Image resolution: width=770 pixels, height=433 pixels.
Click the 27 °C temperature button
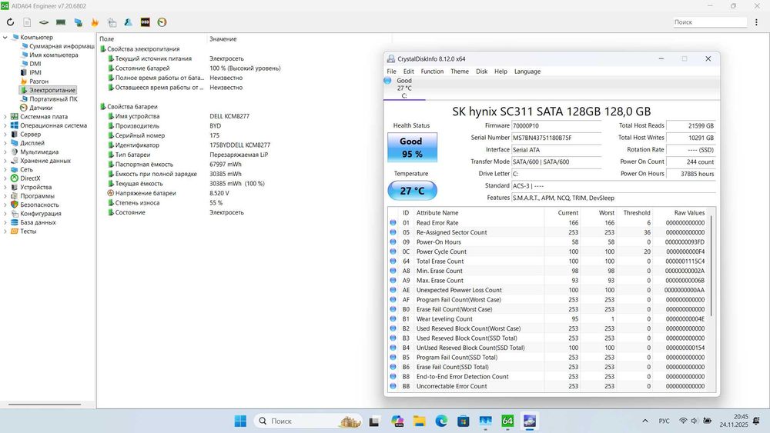[412, 190]
